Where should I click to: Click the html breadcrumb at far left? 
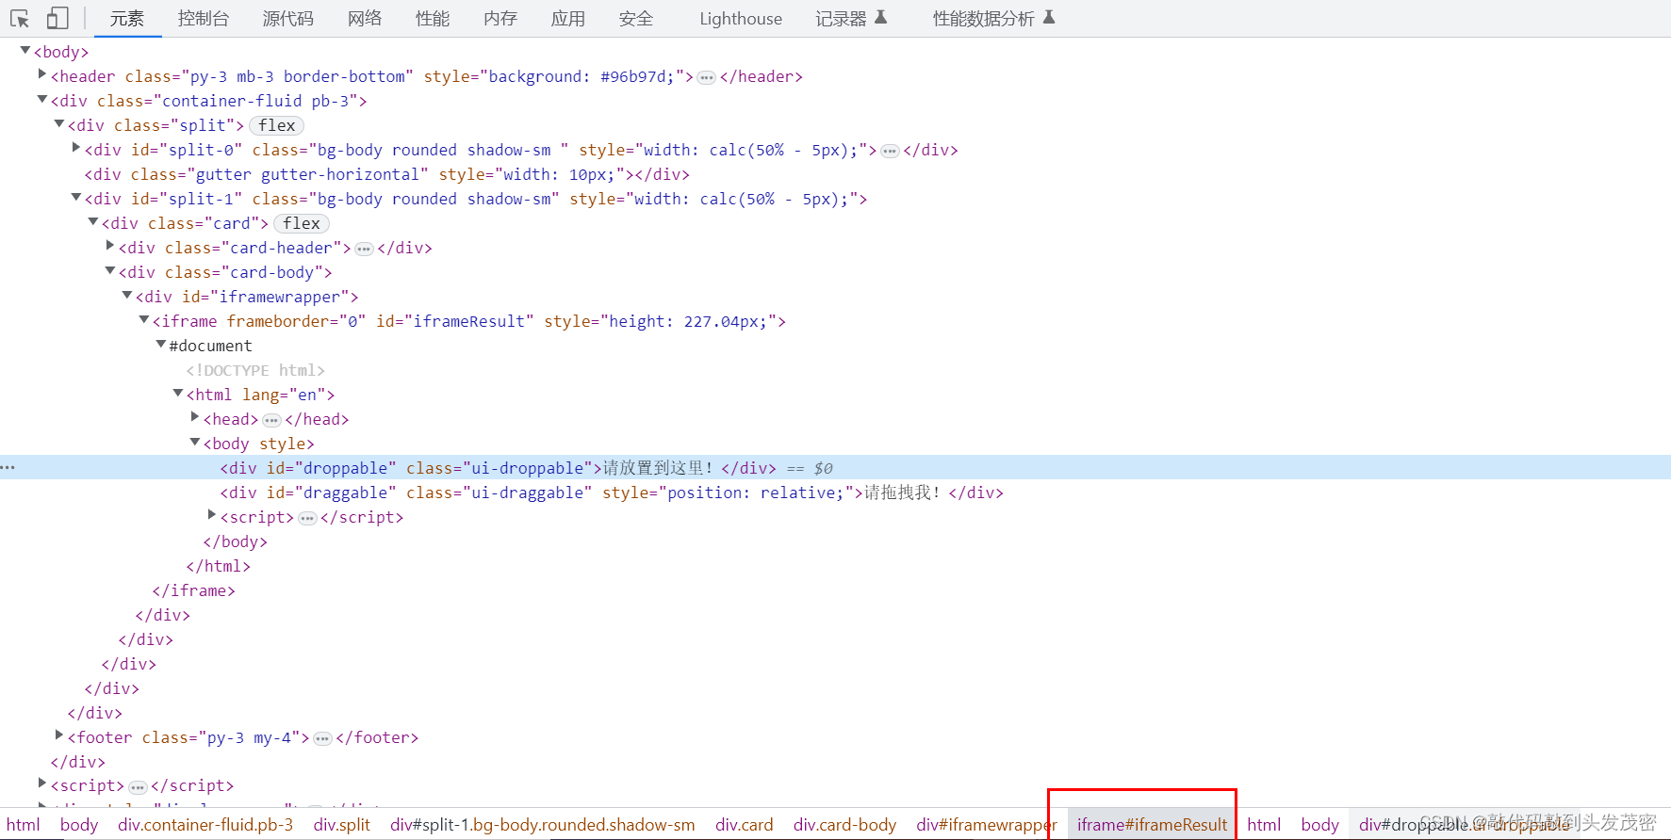click(x=23, y=824)
